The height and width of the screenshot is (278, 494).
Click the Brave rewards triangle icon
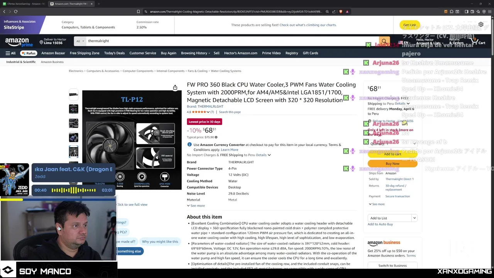click(347, 12)
